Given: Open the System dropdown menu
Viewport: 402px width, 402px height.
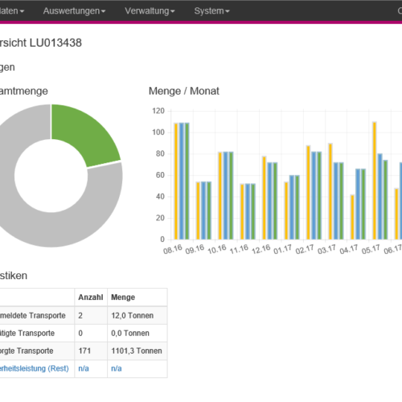Looking at the screenshot, I should [211, 11].
